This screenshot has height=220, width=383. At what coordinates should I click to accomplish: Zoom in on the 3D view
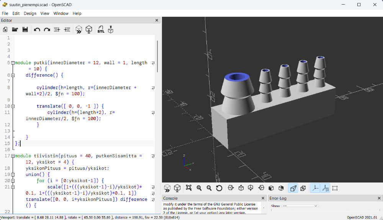click(x=199, y=188)
